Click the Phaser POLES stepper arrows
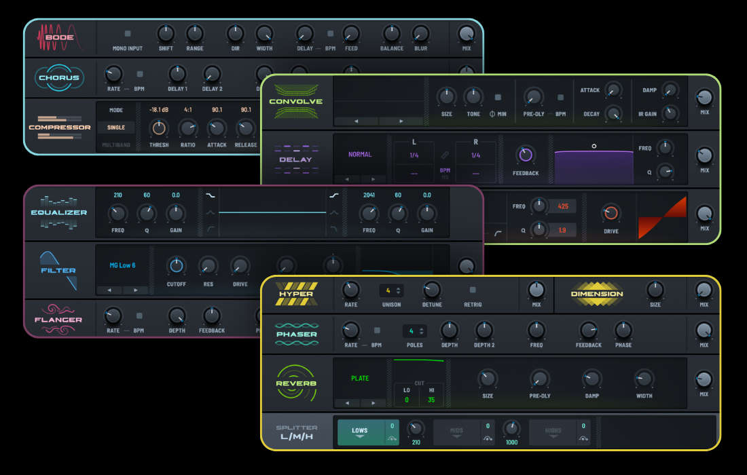Viewport: 747px width, 475px height. pos(421,330)
